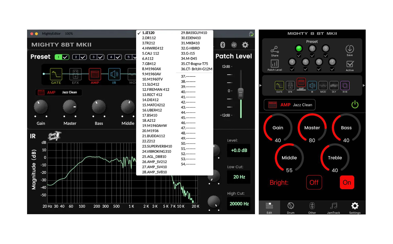
Task: Tap the Share icon in mobile app
Action: pyautogui.click(x=275, y=49)
